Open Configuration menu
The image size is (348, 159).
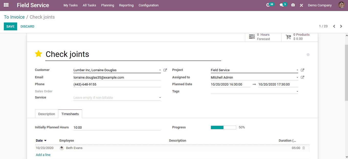[149, 5]
